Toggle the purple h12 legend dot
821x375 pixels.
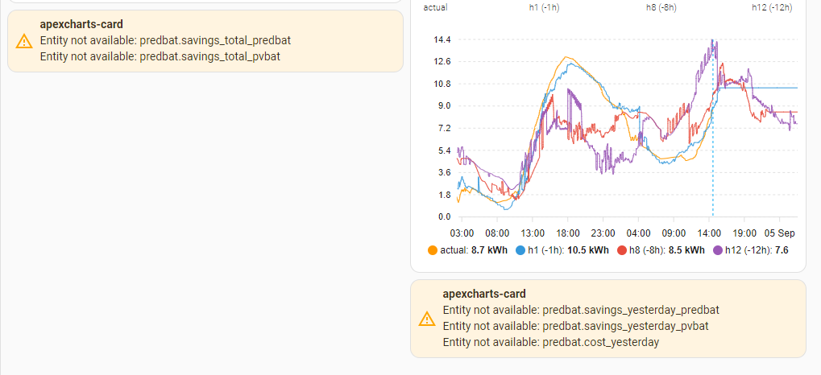pos(719,250)
